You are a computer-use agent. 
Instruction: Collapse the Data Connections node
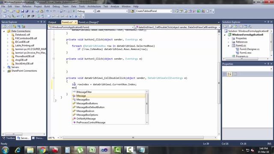pyautogui.click(x=4, y=31)
